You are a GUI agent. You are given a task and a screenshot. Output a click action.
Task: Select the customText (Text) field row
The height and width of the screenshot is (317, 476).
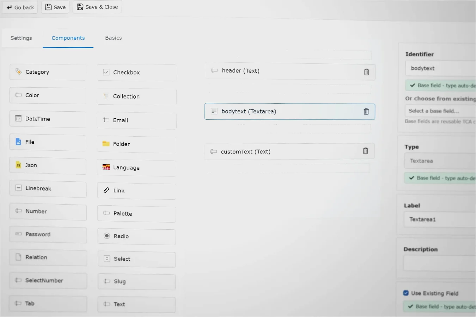point(289,151)
